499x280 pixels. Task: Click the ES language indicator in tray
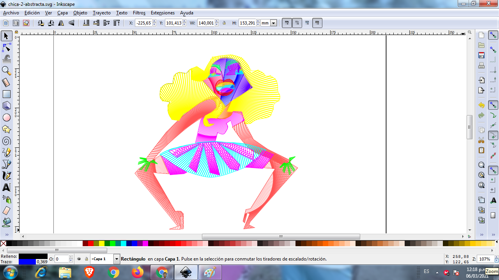426,271
